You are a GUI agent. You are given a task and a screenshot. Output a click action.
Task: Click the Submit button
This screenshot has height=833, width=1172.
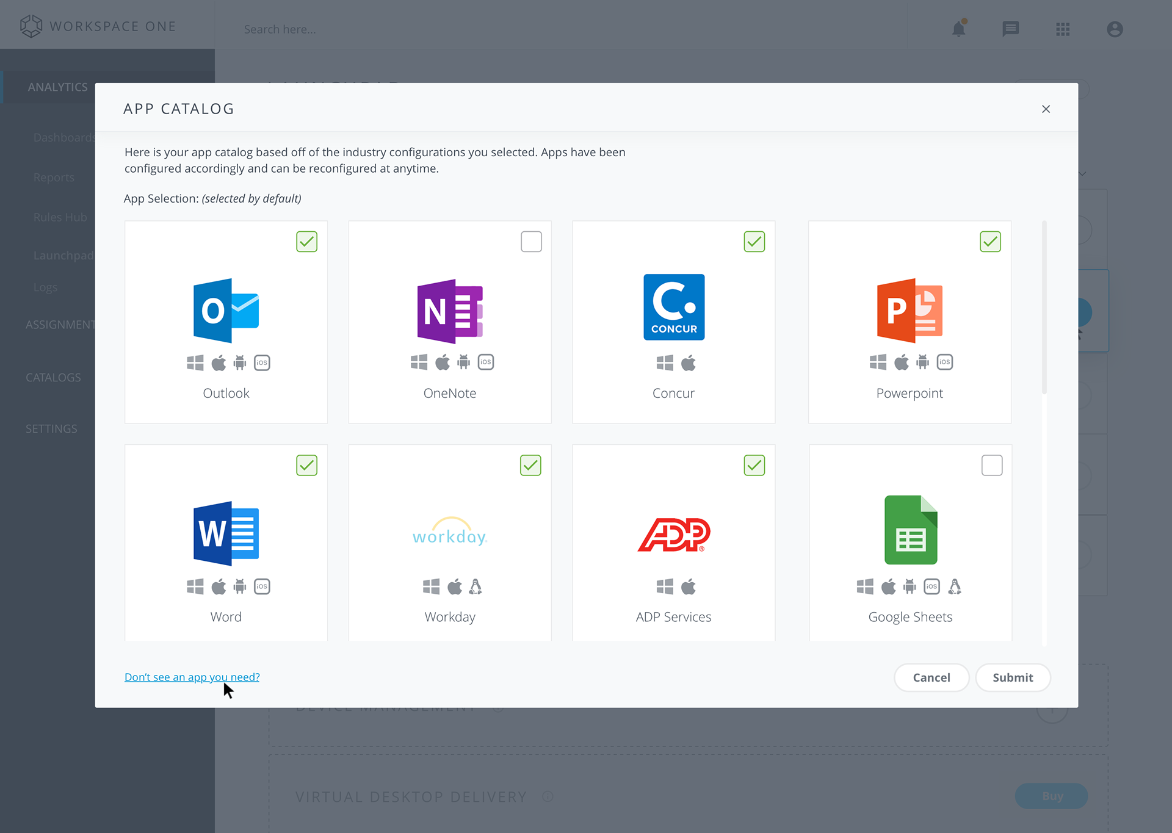1013,677
